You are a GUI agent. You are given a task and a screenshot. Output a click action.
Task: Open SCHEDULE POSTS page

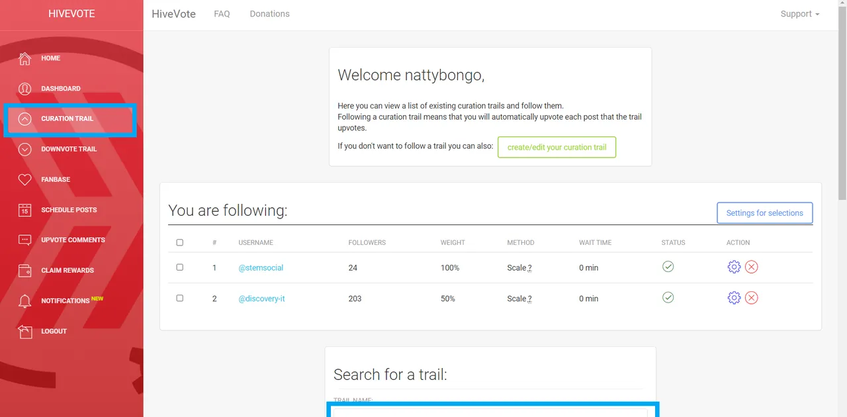(x=69, y=210)
